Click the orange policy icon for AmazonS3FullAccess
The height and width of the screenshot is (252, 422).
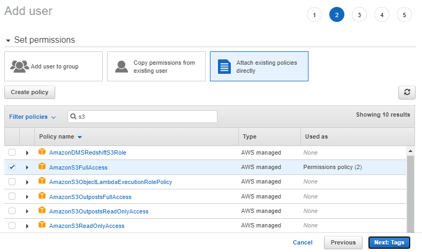pos(42,166)
